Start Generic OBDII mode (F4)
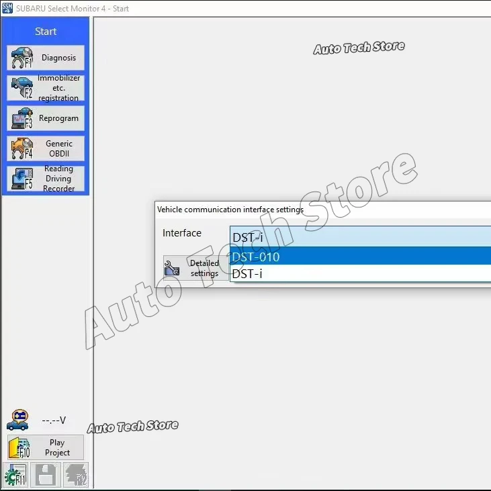This screenshot has width=491, height=491. click(46, 148)
